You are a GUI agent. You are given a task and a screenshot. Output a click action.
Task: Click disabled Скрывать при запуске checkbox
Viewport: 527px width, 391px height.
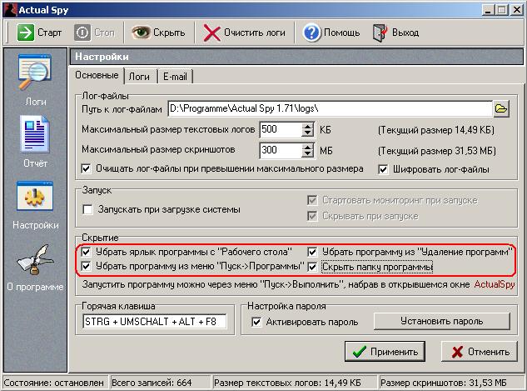[312, 216]
